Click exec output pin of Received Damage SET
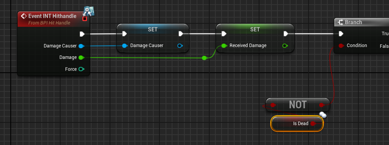 click(286, 34)
